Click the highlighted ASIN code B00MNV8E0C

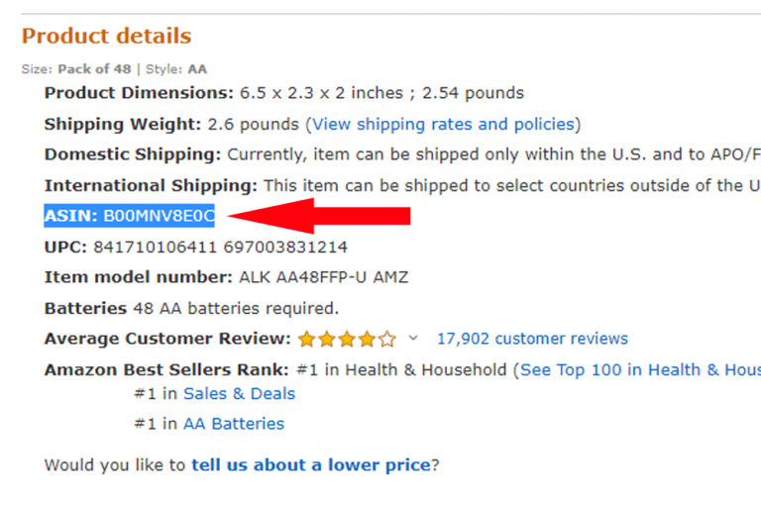tap(159, 216)
